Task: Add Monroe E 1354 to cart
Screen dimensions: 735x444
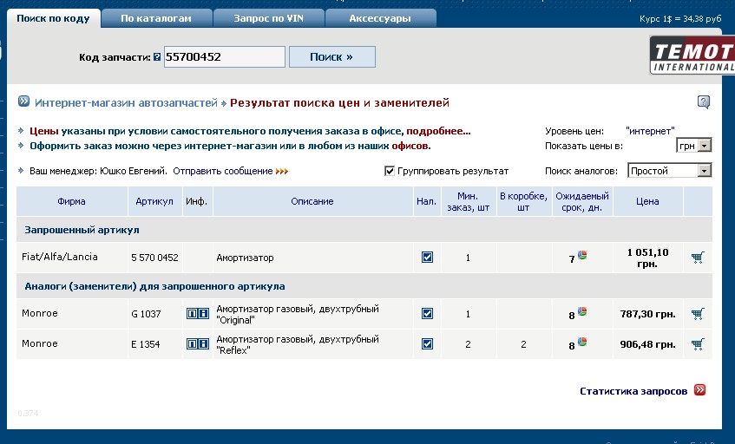Action: 698,344
